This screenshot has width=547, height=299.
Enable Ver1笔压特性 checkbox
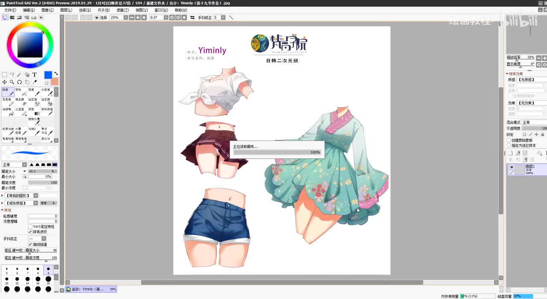30,226
